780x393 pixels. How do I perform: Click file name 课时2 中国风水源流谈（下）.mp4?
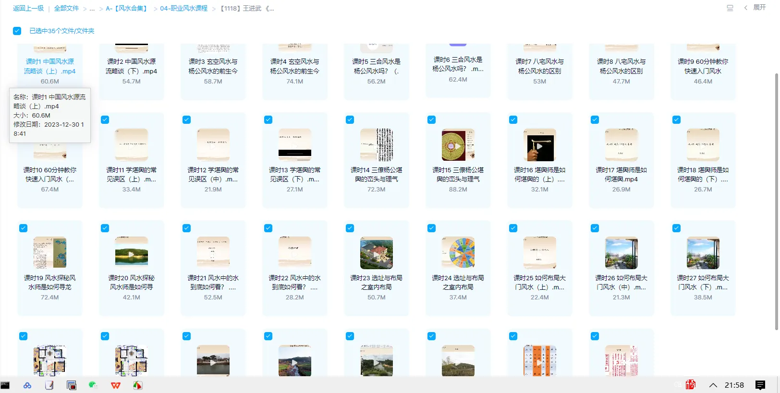pyautogui.click(x=132, y=66)
